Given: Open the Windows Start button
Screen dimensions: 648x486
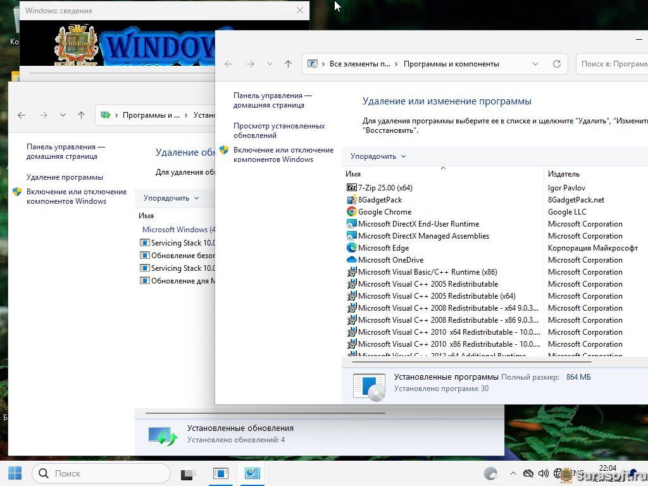Looking at the screenshot, I should (15, 473).
